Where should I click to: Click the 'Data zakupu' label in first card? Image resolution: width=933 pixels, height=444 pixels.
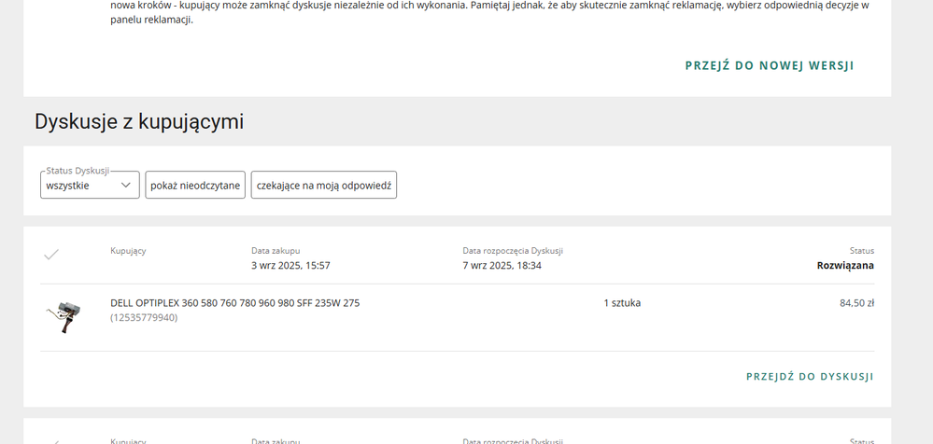276,251
